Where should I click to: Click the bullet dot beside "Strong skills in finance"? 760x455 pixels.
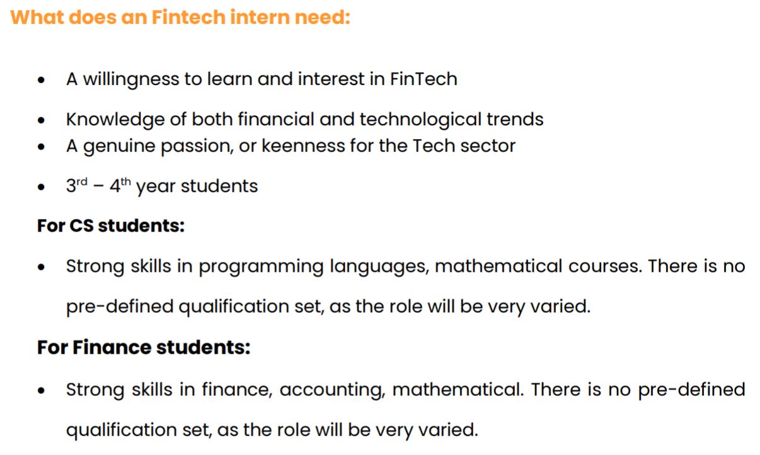[42, 391]
